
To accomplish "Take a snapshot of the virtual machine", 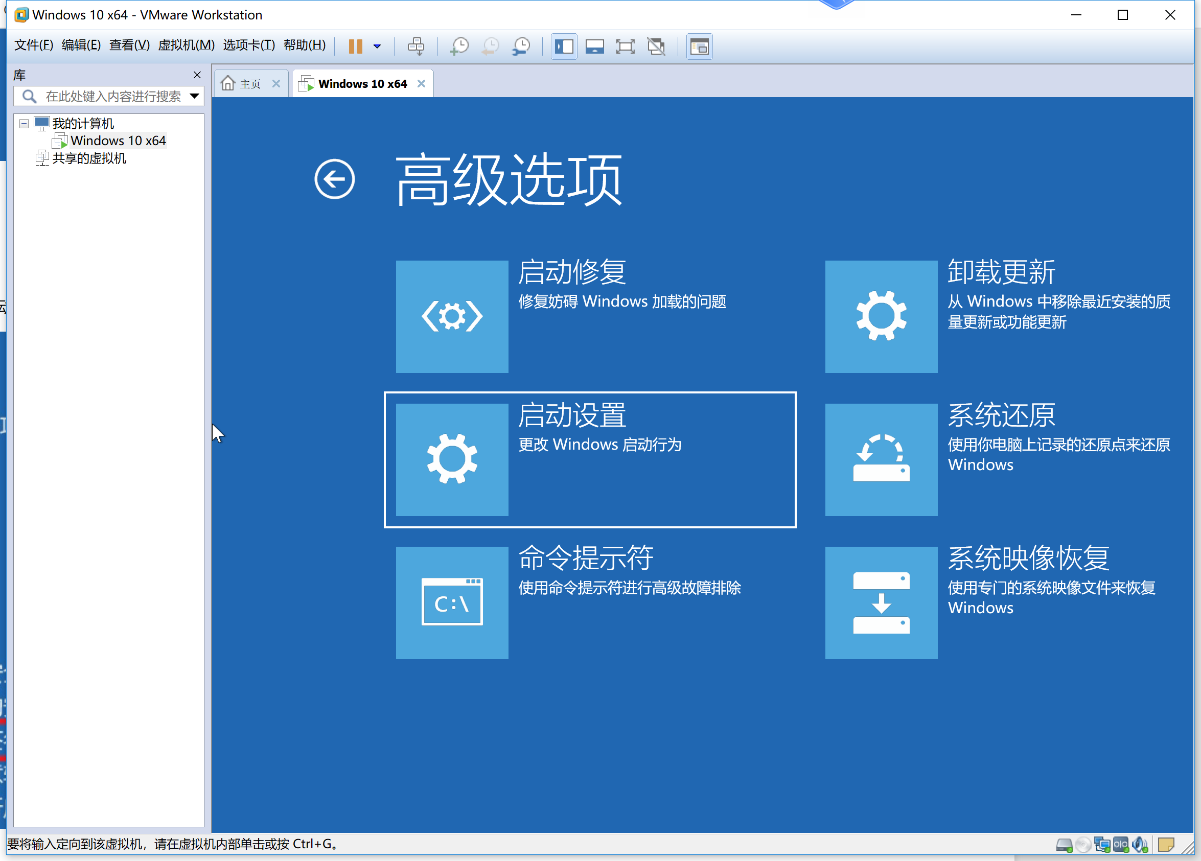I will 459,46.
